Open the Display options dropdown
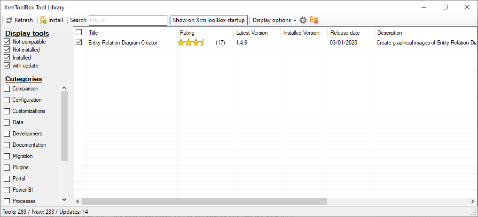This screenshot has width=478, height=217. (274, 20)
